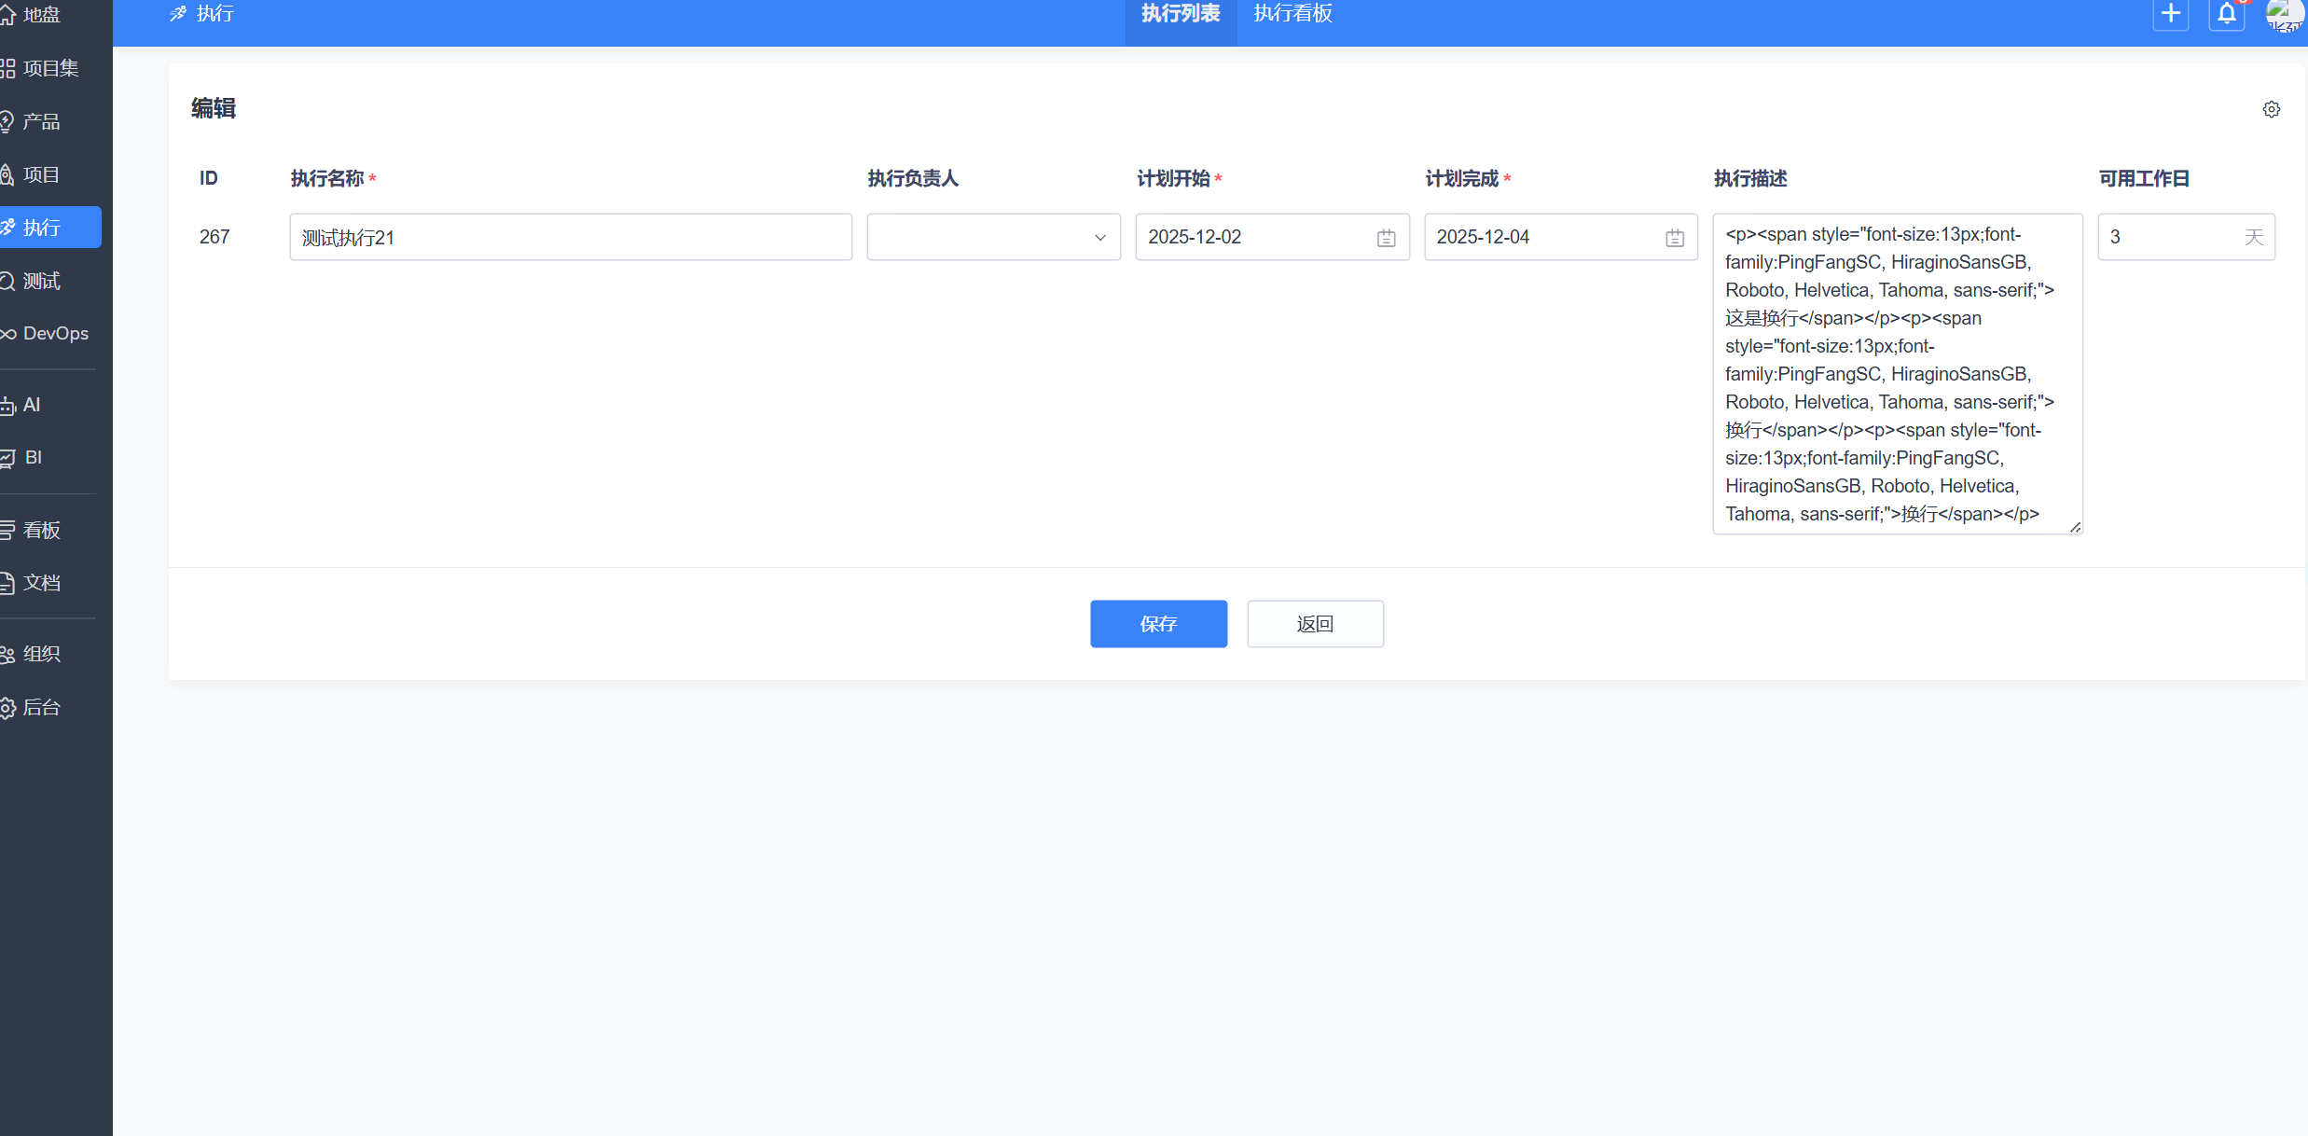Open the user avatar menu
The width and height of the screenshot is (2308, 1136).
(x=2284, y=14)
